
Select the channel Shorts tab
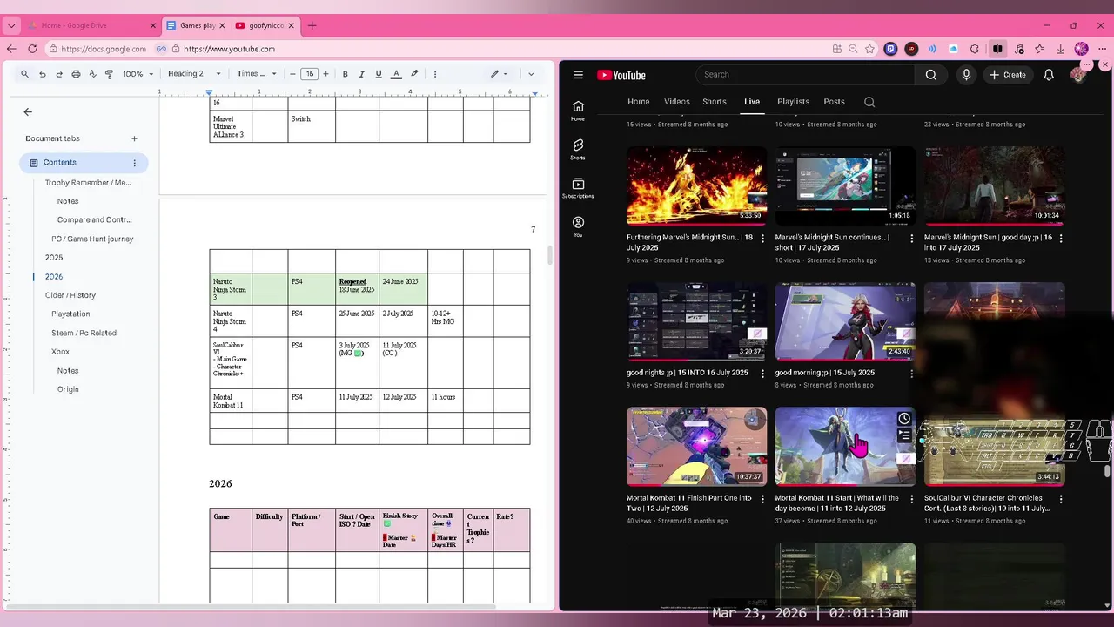coord(715,102)
